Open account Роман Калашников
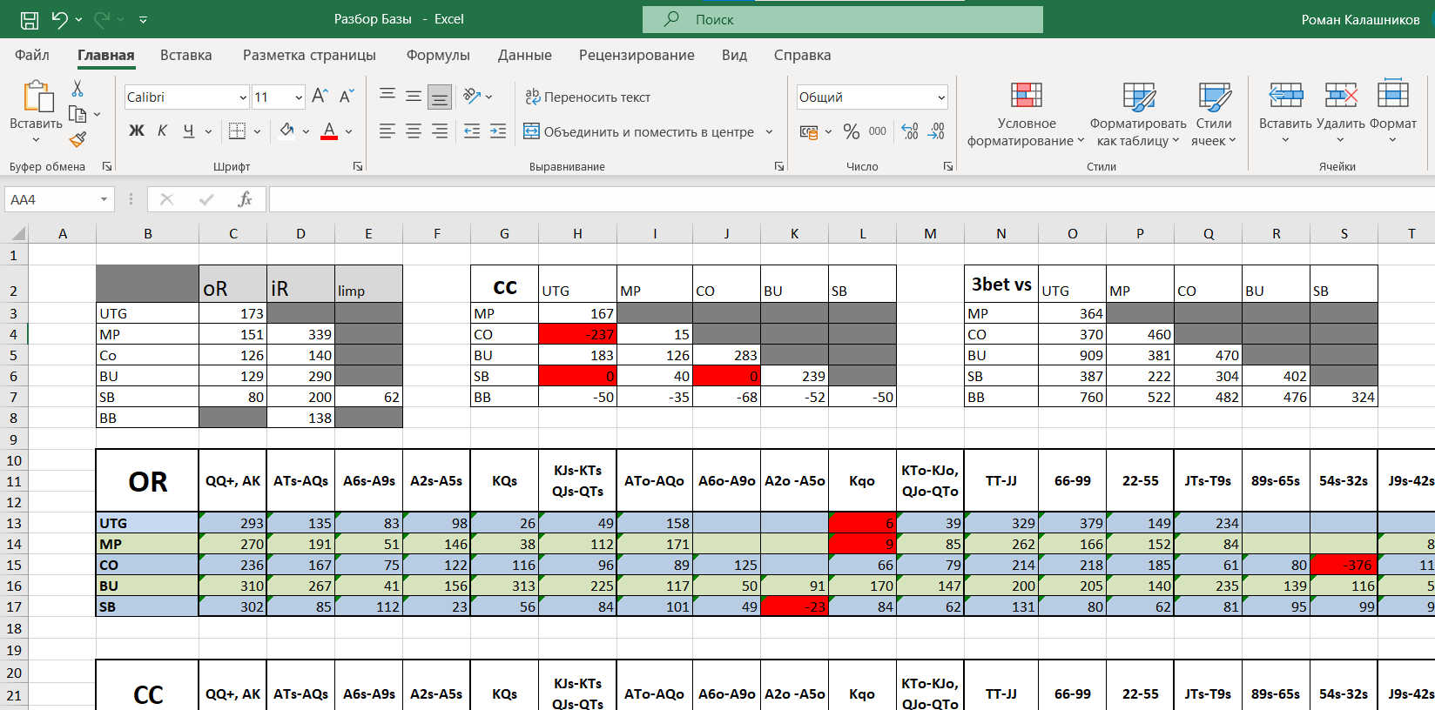1435x710 pixels. pos(1360,19)
